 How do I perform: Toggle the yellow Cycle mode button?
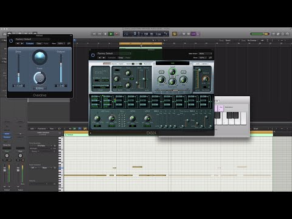pyautogui.click(x=175, y=34)
